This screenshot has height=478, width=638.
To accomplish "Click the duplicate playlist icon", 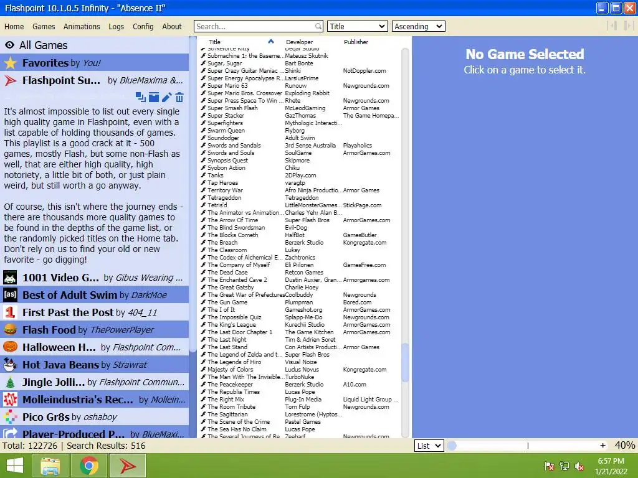I will point(140,97).
